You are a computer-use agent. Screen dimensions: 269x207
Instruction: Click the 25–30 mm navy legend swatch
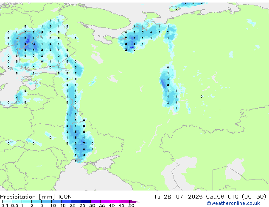point(85,202)
